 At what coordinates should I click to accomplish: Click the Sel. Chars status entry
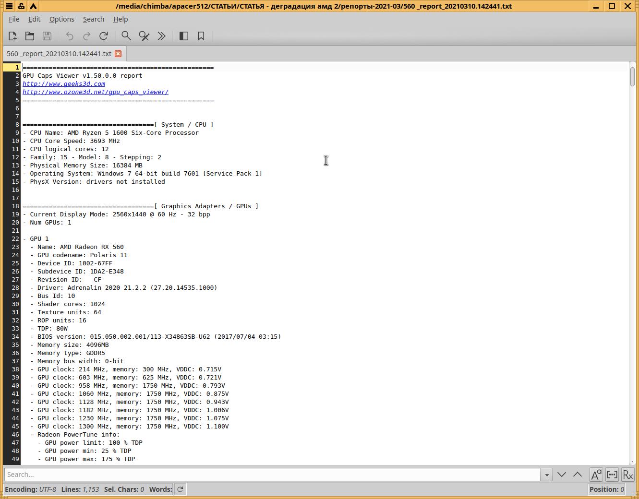coord(124,489)
